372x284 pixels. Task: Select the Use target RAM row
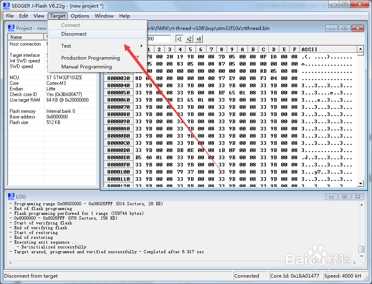52,100
